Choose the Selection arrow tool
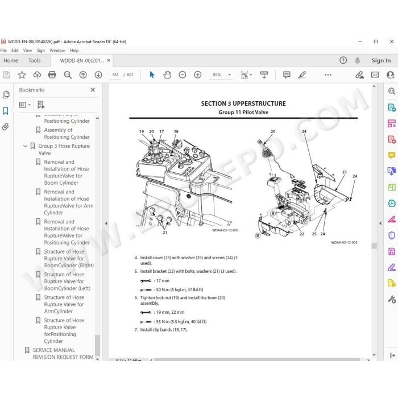The height and width of the screenshot is (398, 398). pyautogui.click(x=152, y=75)
